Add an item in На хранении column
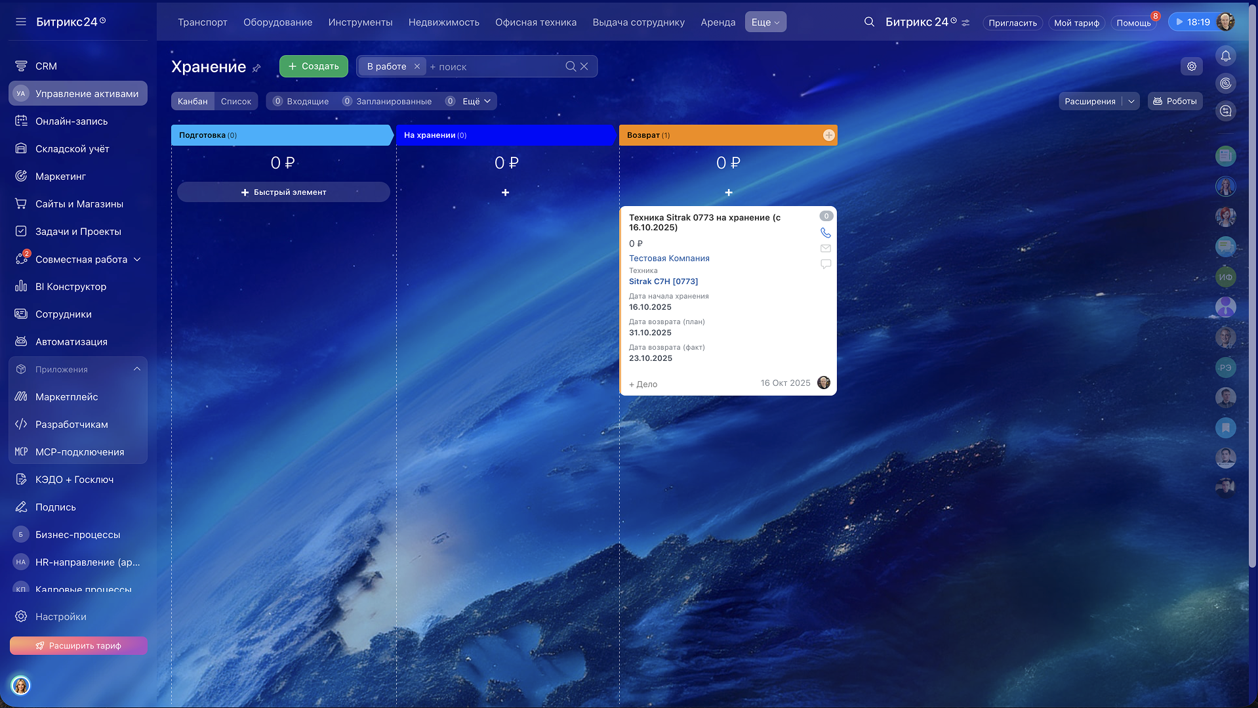The image size is (1258, 708). pyautogui.click(x=506, y=192)
